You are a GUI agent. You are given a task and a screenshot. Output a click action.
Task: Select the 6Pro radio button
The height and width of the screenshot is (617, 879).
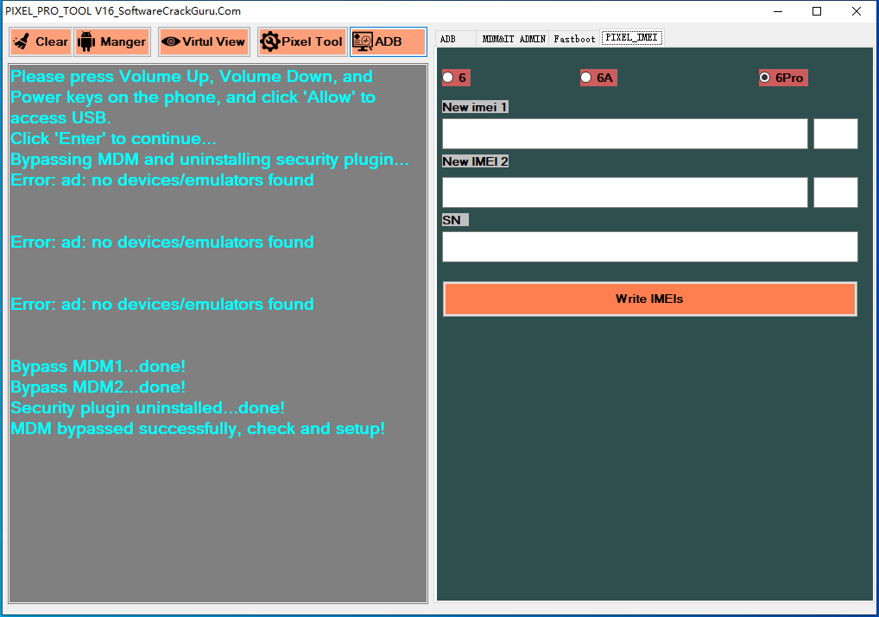[x=764, y=78]
